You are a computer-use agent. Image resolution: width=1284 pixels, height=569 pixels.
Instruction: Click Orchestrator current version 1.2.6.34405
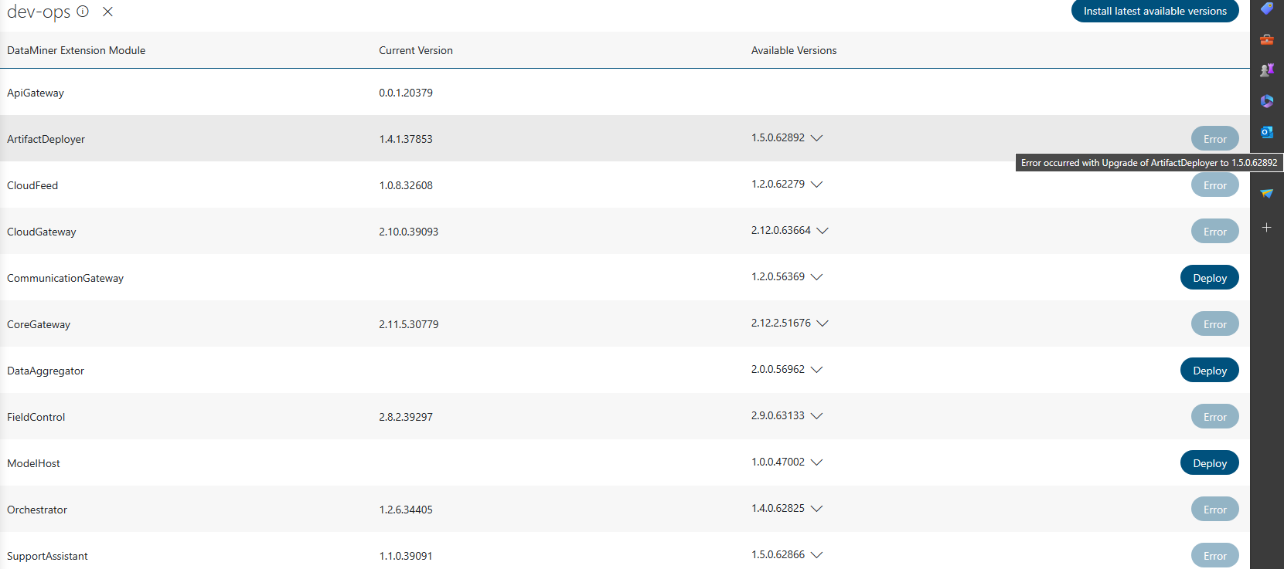pyautogui.click(x=406, y=510)
